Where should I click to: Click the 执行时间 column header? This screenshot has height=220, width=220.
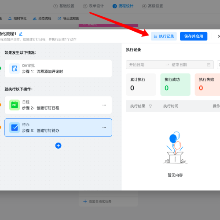[171, 106]
